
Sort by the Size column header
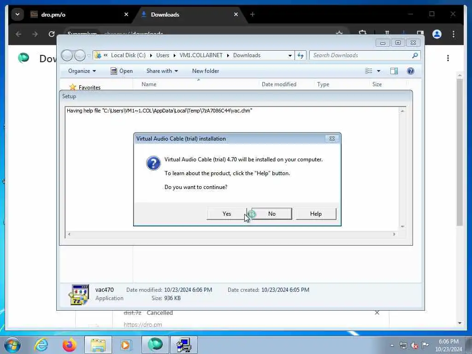tap(377, 84)
